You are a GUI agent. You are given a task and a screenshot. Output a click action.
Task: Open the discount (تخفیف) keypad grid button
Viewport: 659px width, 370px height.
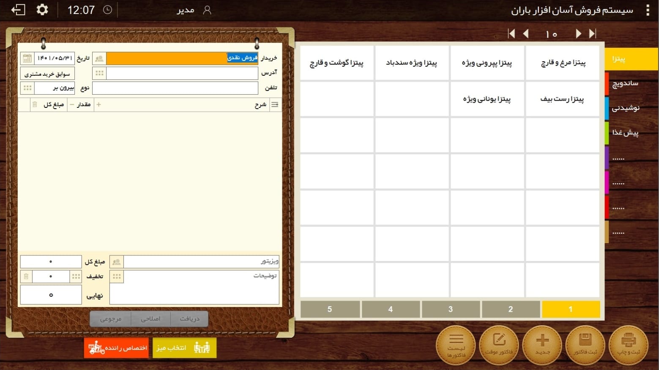tap(76, 277)
